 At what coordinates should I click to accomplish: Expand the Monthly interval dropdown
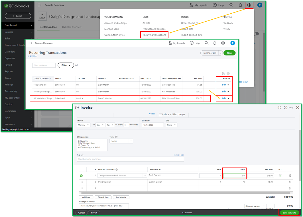[83, 125]
